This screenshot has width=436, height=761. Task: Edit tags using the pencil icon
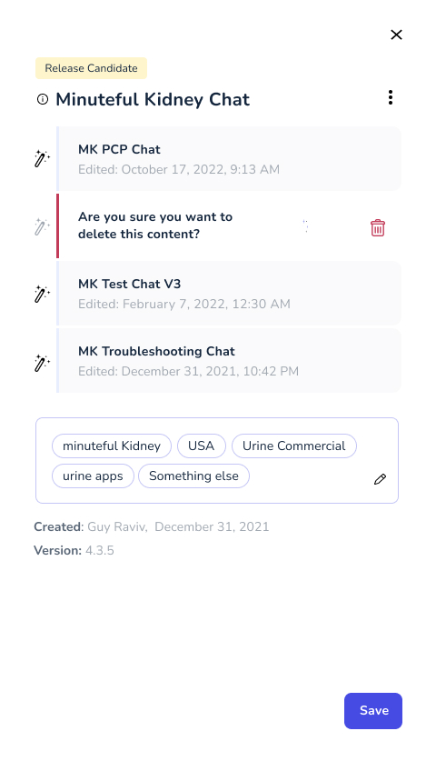pos(381,479)
